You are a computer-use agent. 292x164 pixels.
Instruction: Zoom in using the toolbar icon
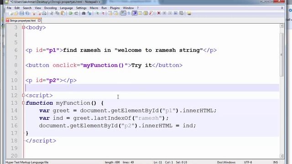pos(97,13)
